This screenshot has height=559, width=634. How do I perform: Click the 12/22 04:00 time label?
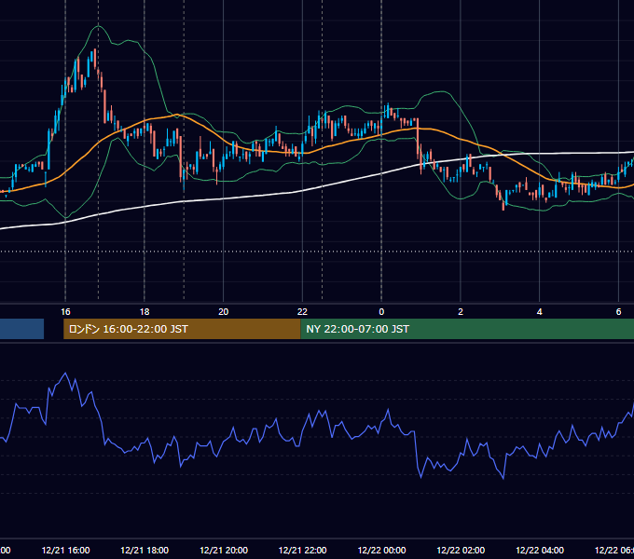click(540, 550)
